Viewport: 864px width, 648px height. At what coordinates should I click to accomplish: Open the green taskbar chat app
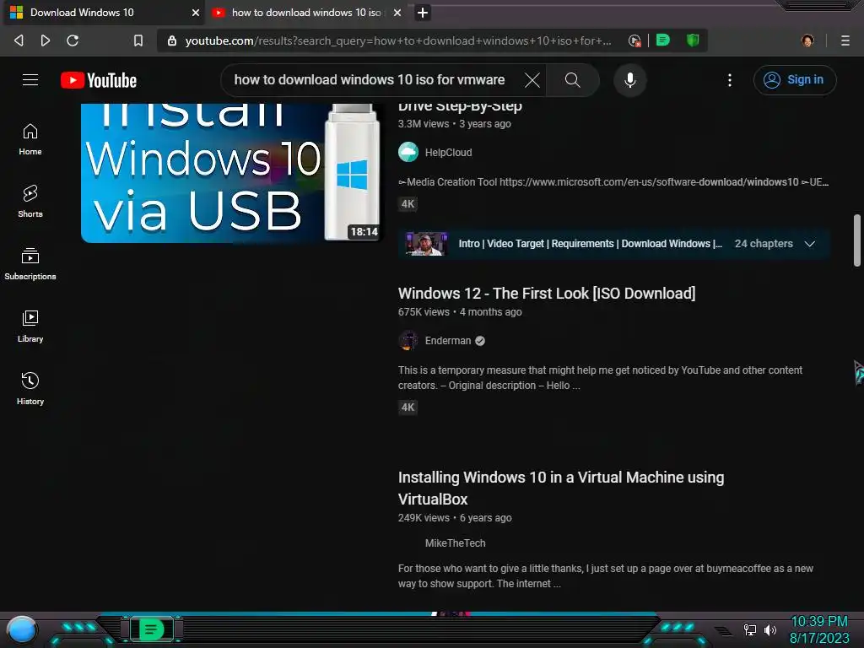click(x=151, y=629)
